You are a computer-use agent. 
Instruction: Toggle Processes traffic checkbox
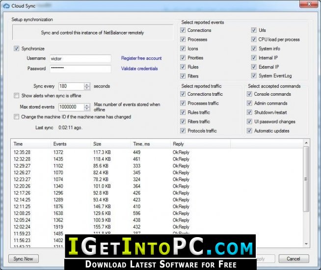[183, 103]
